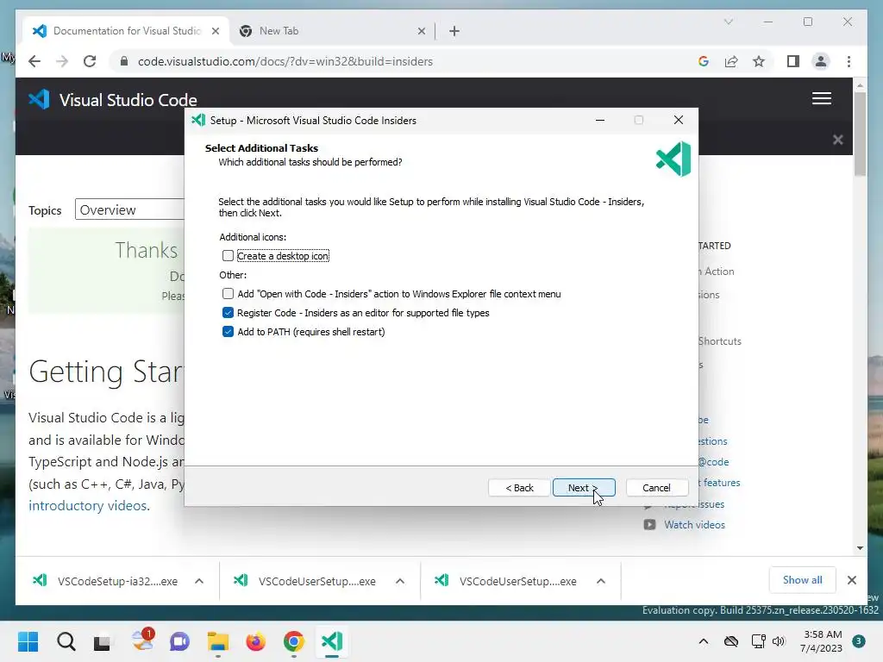883x662 pixels.
Task: Click the address bar URL field
Action: pos(285,61)
